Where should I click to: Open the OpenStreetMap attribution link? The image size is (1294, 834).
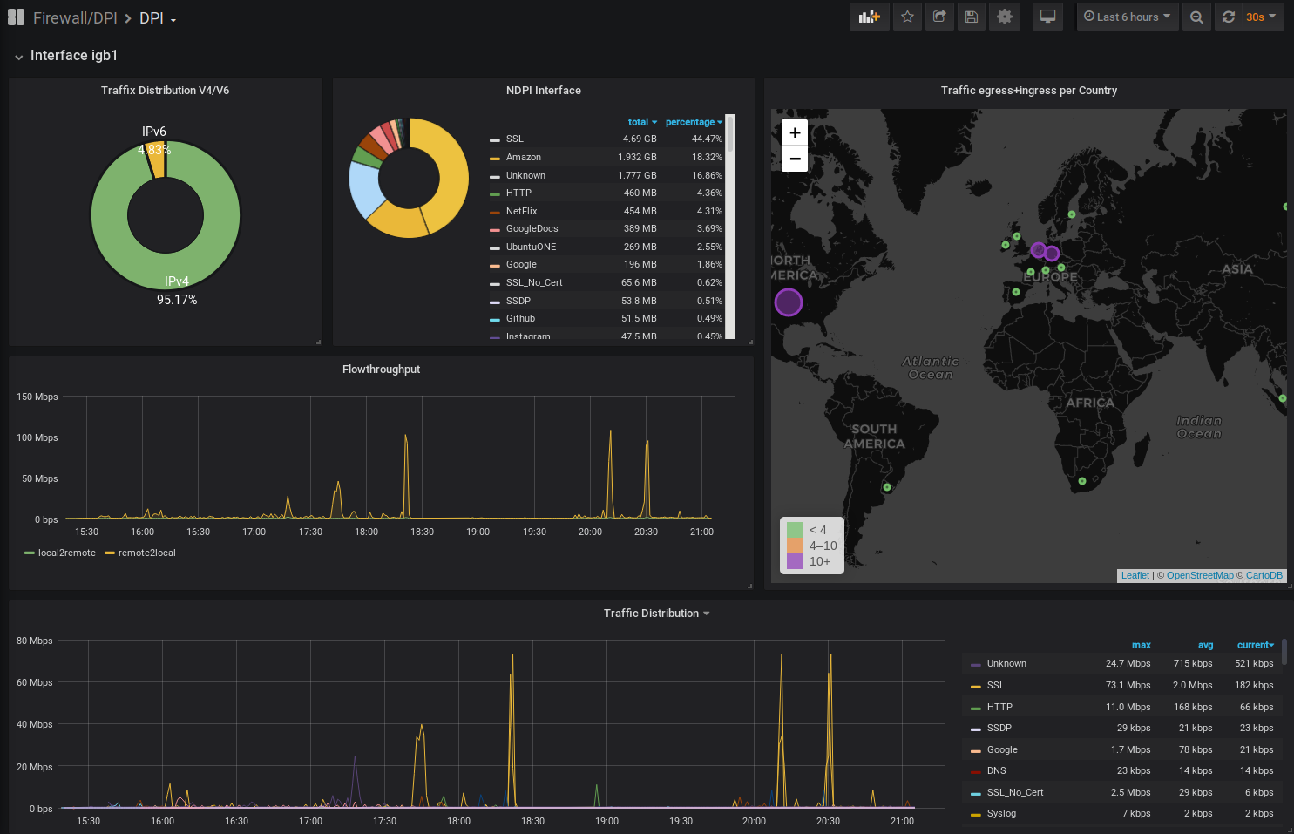pyautogui.click(x=1200, y=575)
